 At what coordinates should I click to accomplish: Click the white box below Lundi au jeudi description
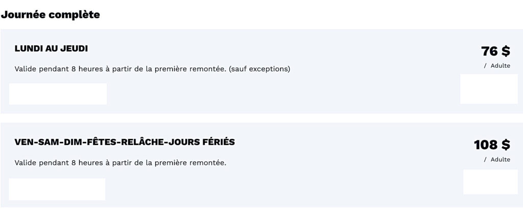pyautogui.click(x=58, y=94)
